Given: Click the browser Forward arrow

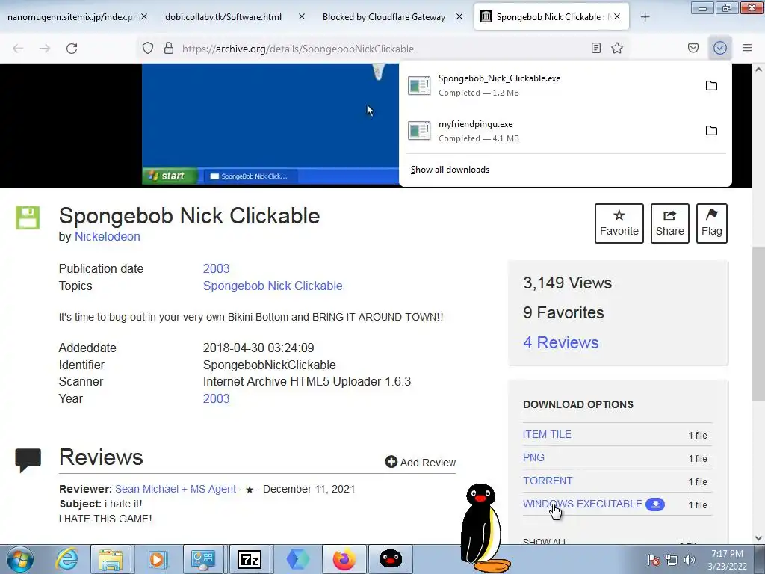Looking at the screenshot, I should click(45, 49).
